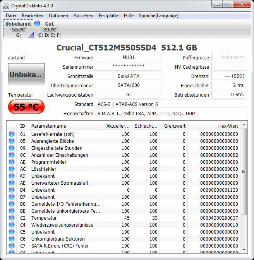Click status orb for Gemeldete I/O Fehlererkennung row

[12, 204]
